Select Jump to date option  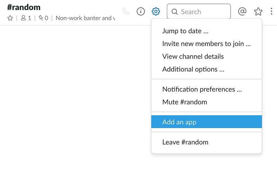coord(206,31)
